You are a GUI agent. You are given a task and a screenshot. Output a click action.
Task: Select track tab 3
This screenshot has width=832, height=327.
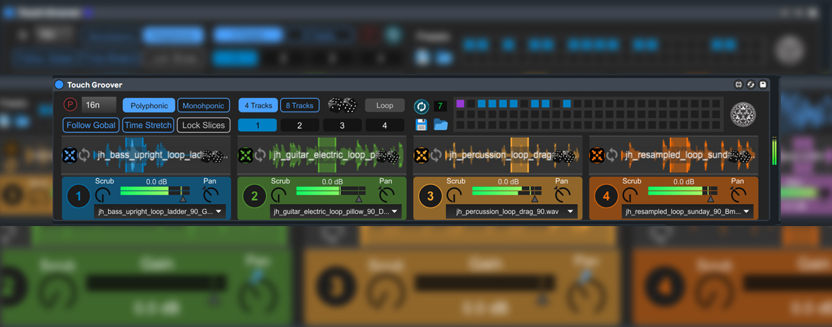pyautogui.click(x=342, y=125)
